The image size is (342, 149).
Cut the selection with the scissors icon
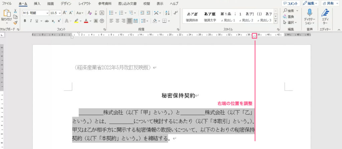[15, 11]
